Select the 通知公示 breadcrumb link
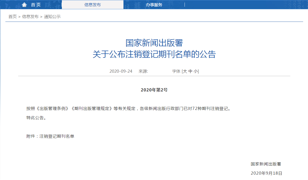 (x=52, y=17)
